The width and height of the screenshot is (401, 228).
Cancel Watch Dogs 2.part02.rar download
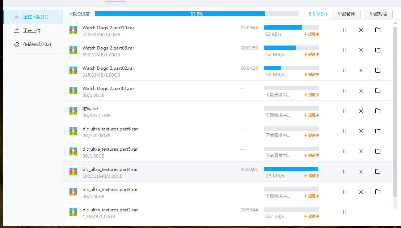pos(361,70)
